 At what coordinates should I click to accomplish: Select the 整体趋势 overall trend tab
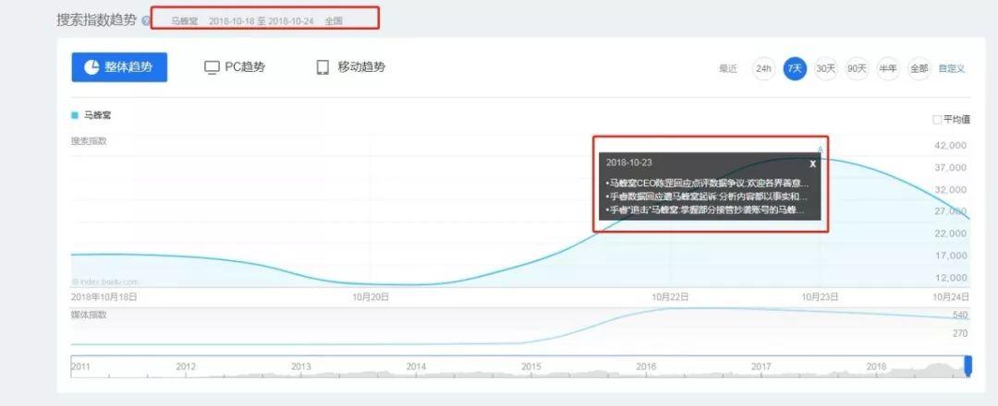119,67
